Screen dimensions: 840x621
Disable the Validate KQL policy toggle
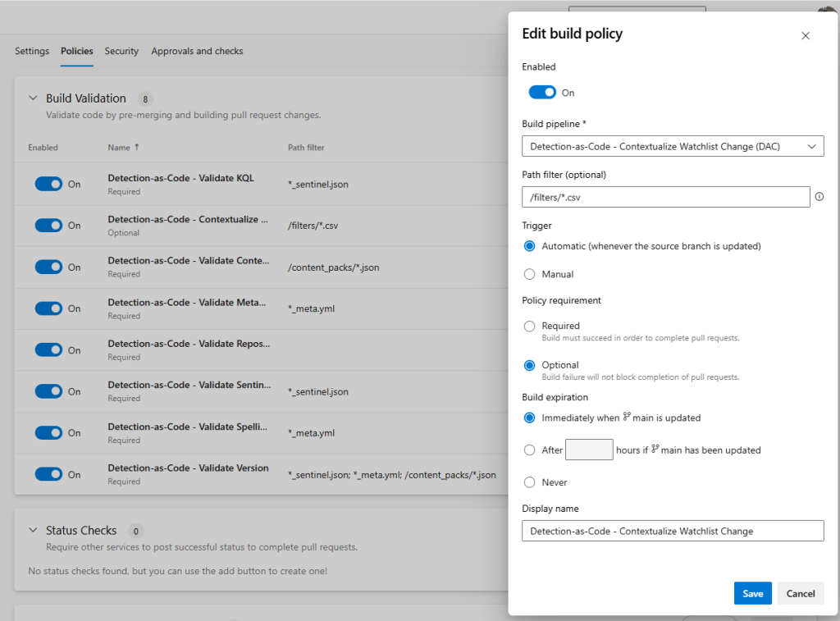[x=48, y=184]
